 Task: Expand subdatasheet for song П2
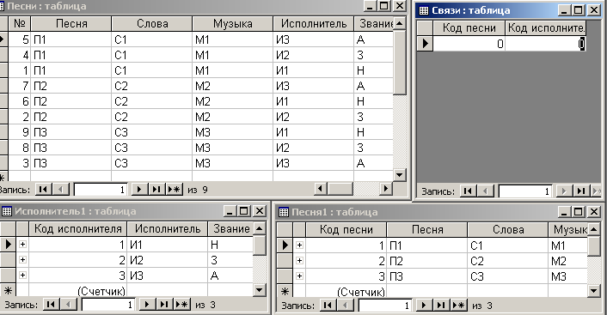299,261
